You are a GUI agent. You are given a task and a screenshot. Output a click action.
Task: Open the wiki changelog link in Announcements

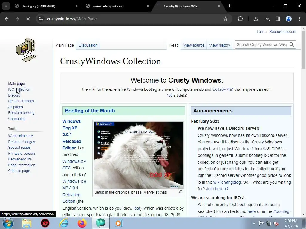click(x=227, y=182)
